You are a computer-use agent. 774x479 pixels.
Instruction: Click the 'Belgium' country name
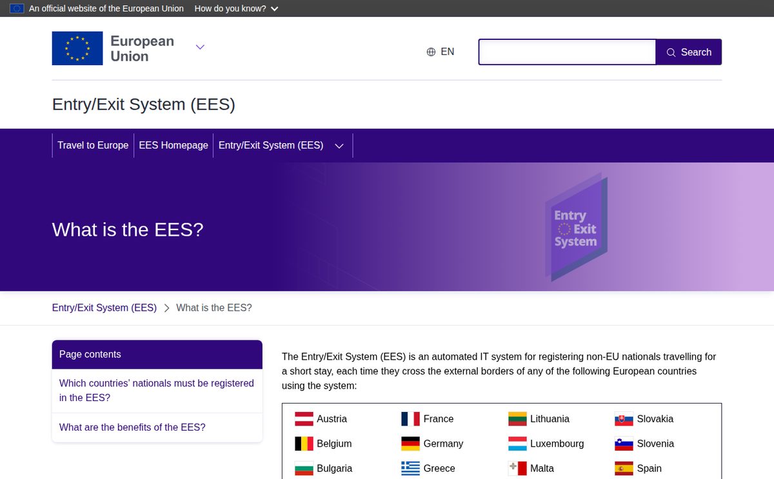334,444
